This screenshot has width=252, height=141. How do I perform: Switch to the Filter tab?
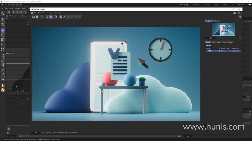coord(225,42)
